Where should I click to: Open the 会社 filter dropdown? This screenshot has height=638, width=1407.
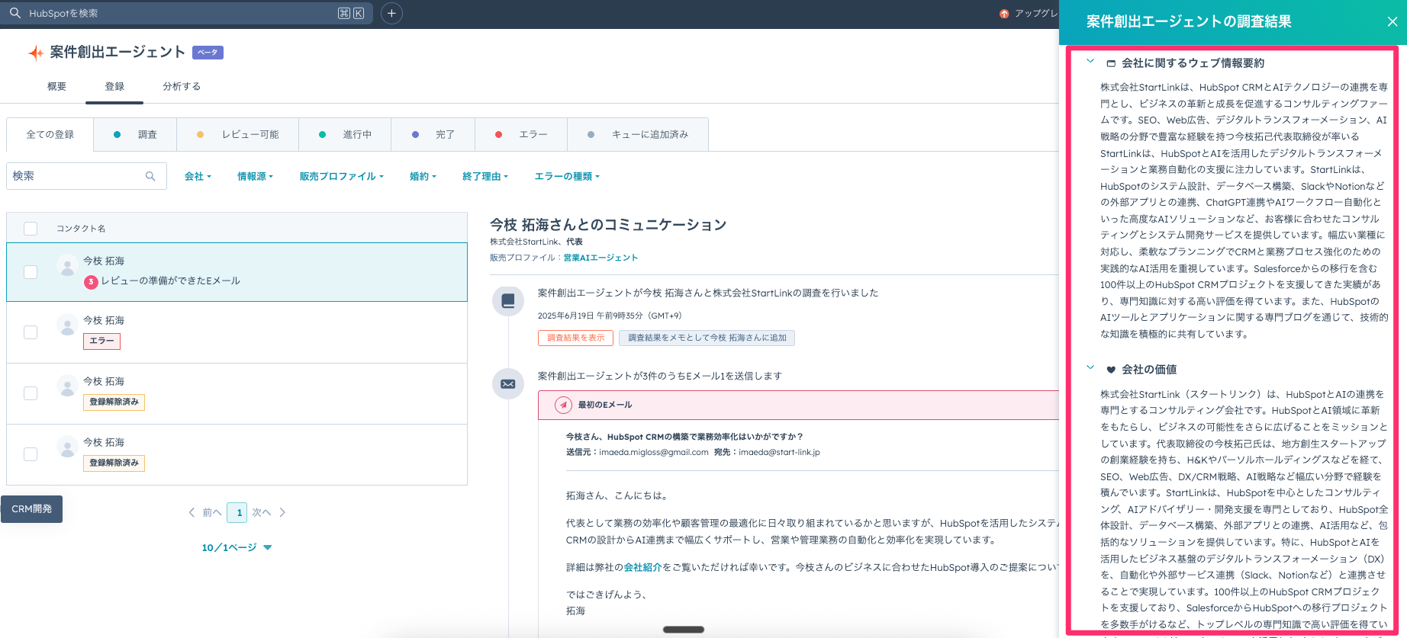pos(198,176)
